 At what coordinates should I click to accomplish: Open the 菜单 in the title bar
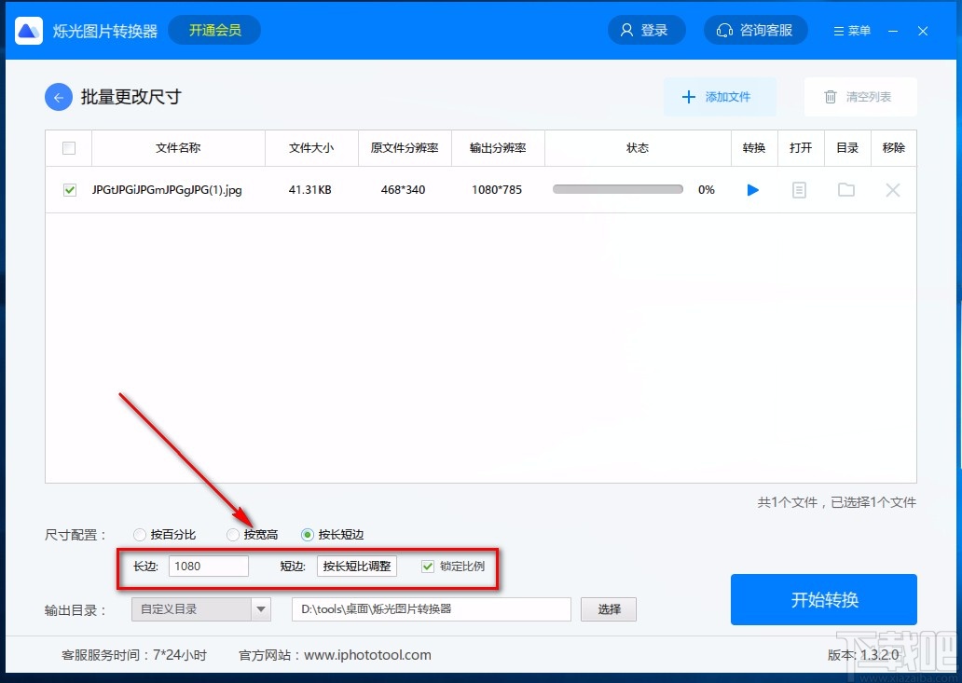coord(850,30)
